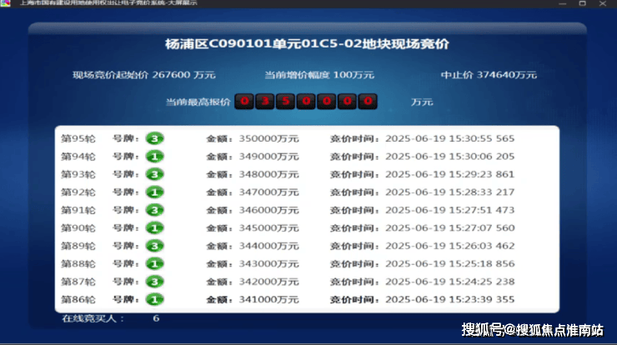Select the green badge in round 91 row
The height and width of the screenshot is (345, 617).
[x=154, y=210]
